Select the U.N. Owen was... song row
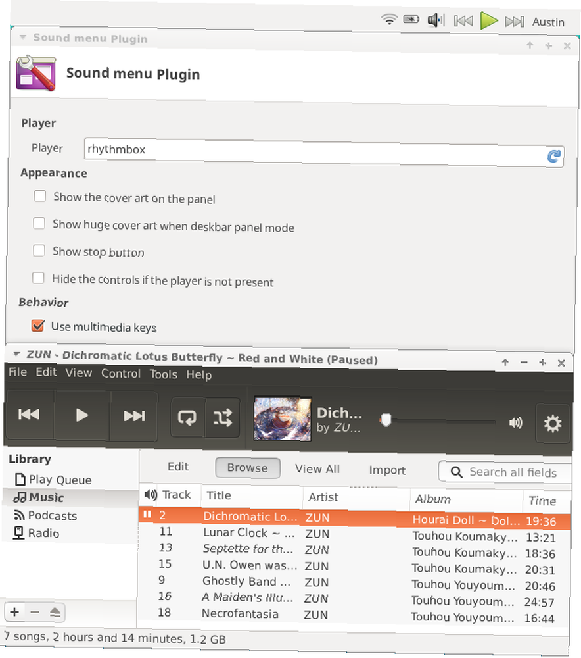Screen dimensions: 581x658 pos(354,567)
